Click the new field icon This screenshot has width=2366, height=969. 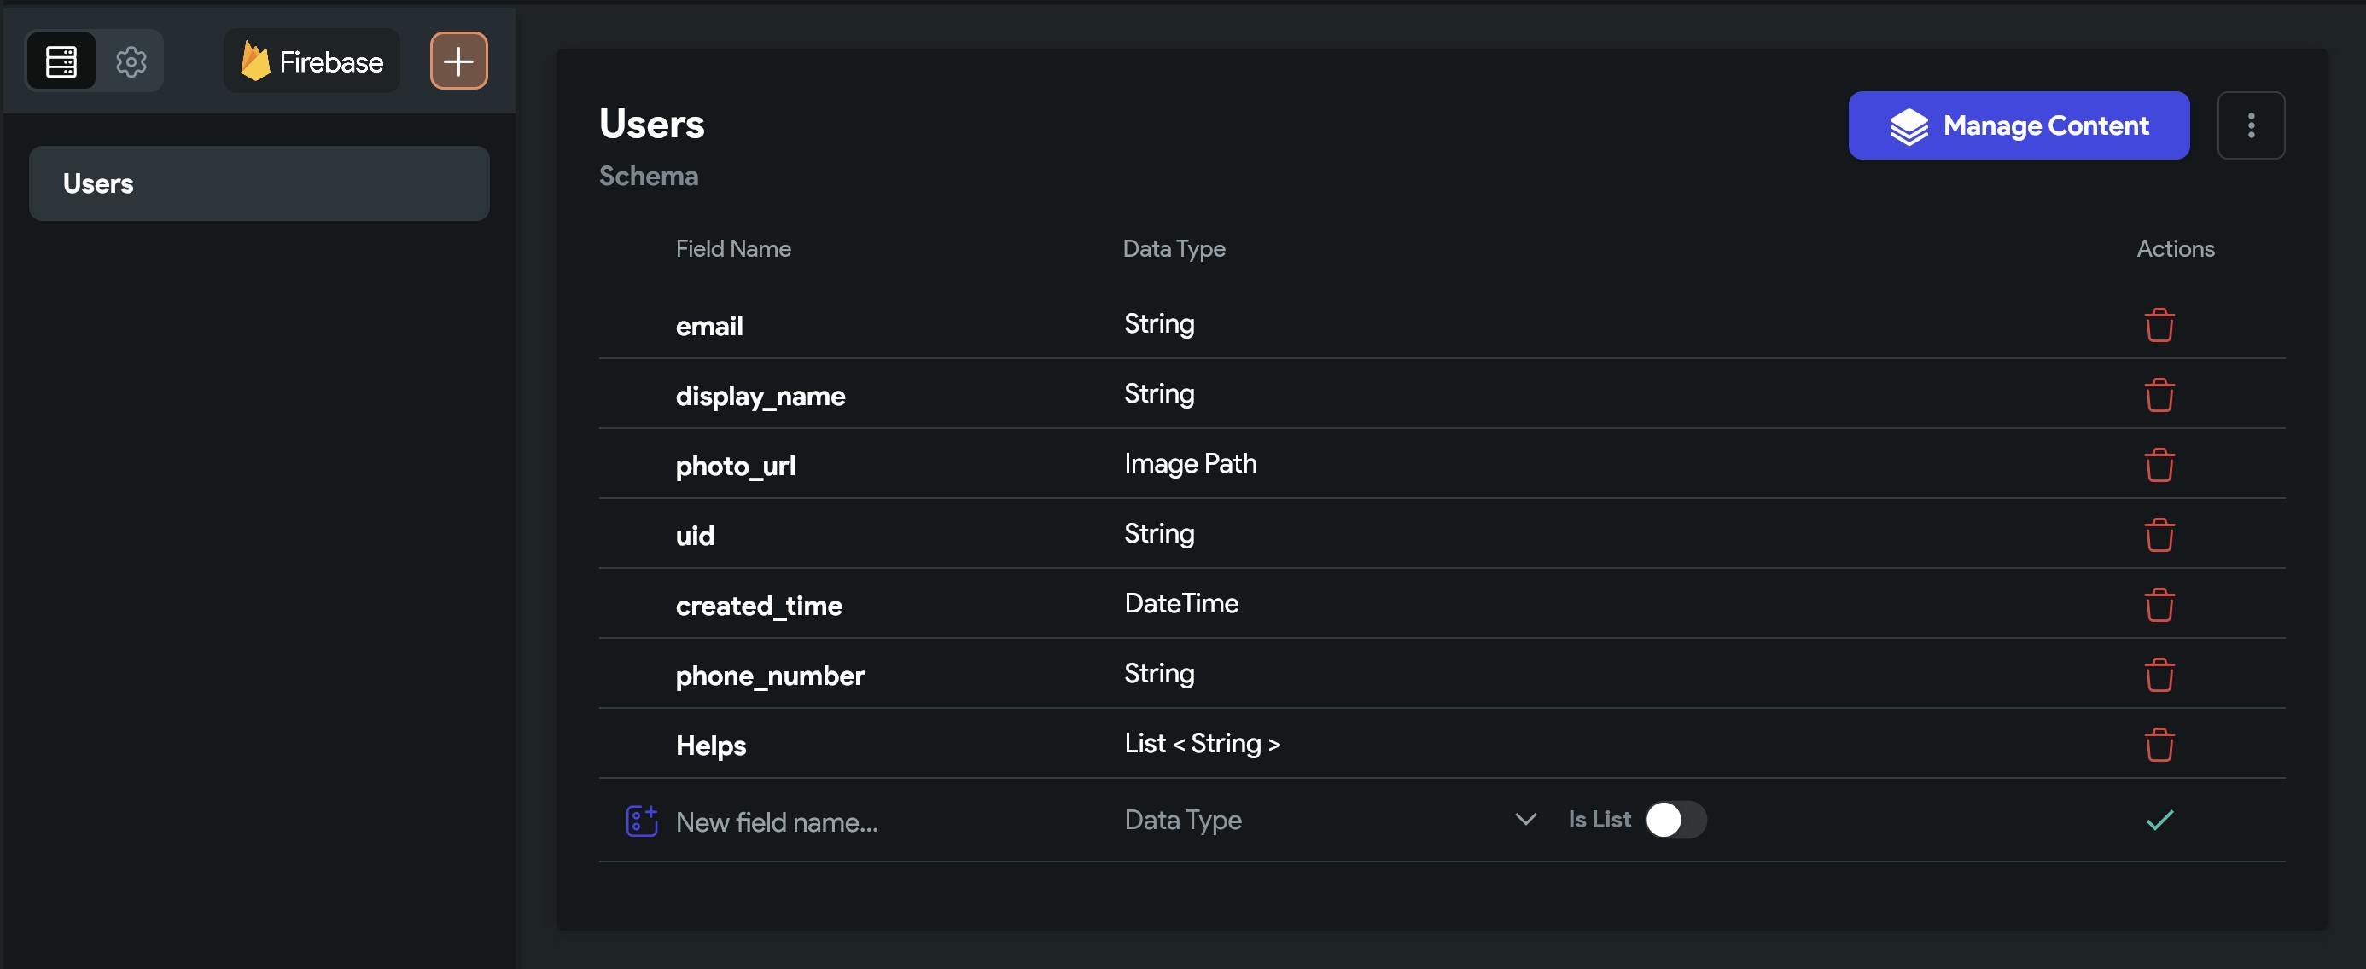pos(641,821)
